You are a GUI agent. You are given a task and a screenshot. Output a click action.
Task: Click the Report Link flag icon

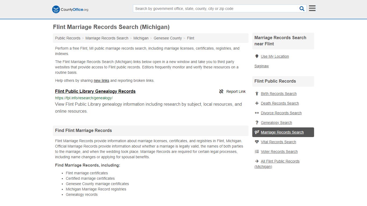click(221, 91)
